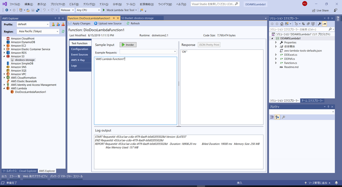Click the Find in Files toolbar icon
This screenshot has height=187, width=342.
click(x=141, y=10)
